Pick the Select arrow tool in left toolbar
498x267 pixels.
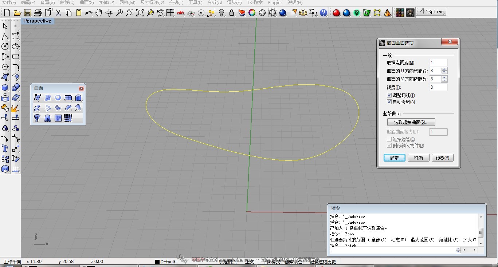(x=5, y=26)
